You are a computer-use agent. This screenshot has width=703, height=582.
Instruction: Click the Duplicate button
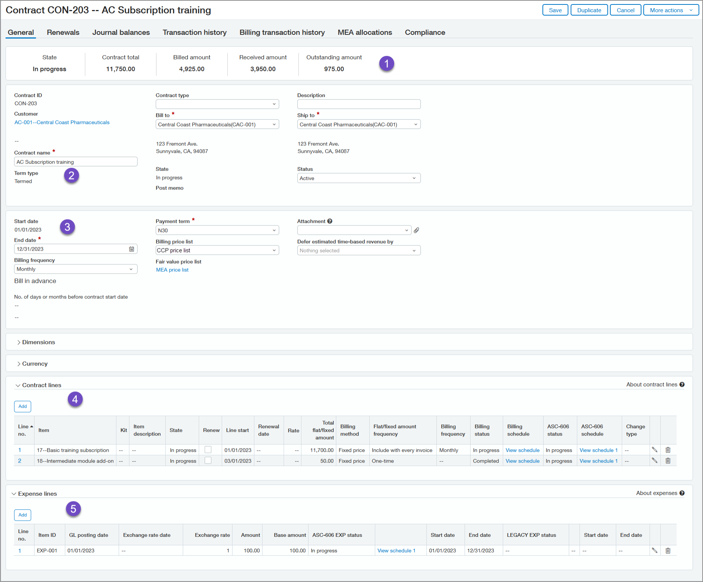[x=589, y=10]
